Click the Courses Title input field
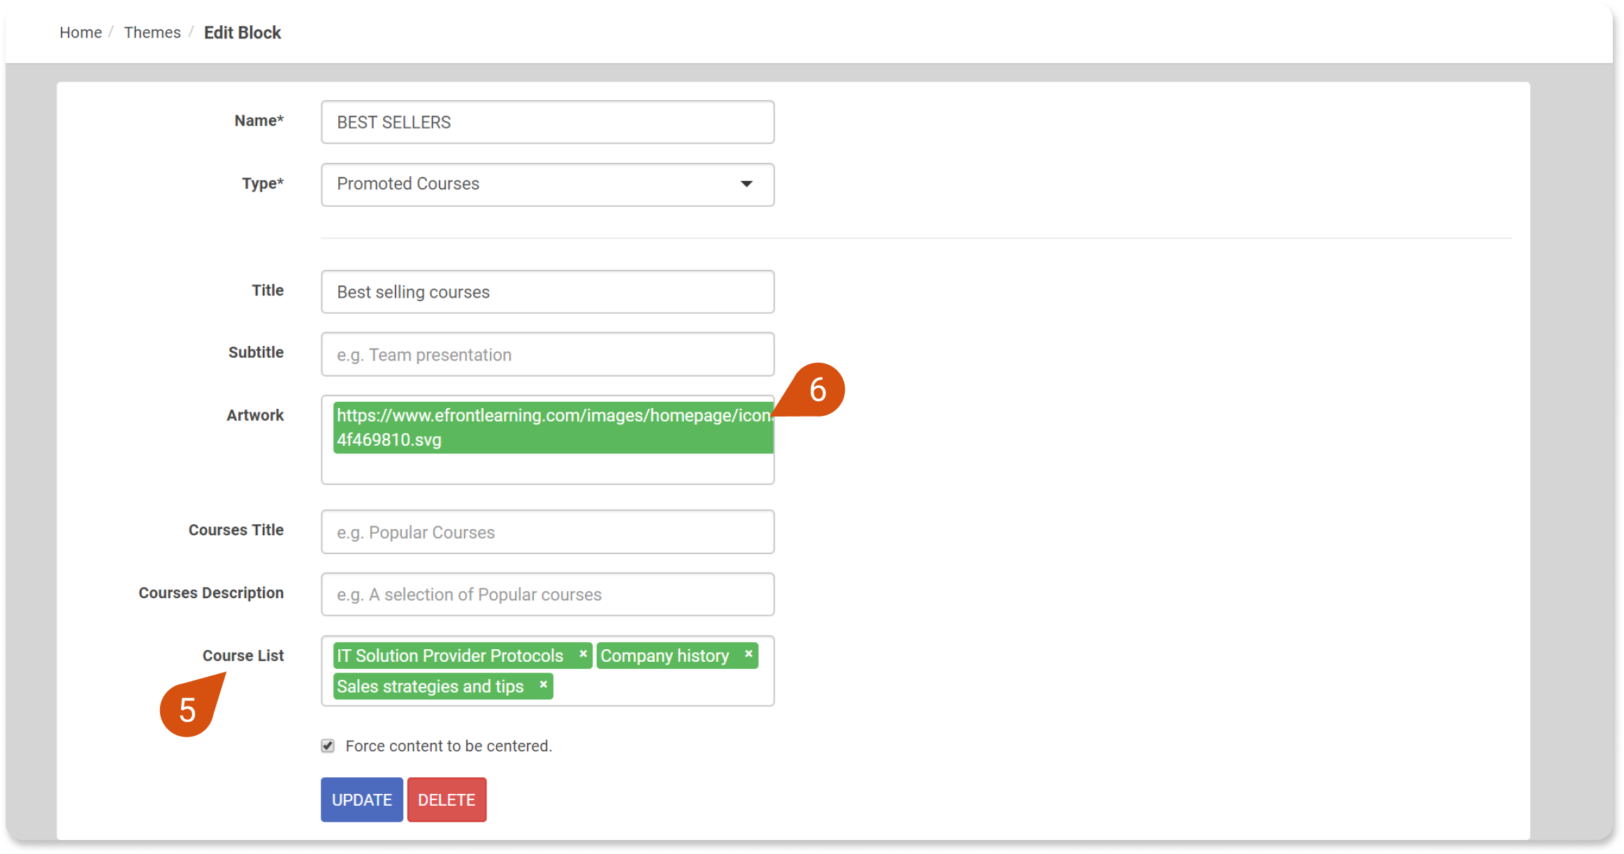 coord(548,532)
